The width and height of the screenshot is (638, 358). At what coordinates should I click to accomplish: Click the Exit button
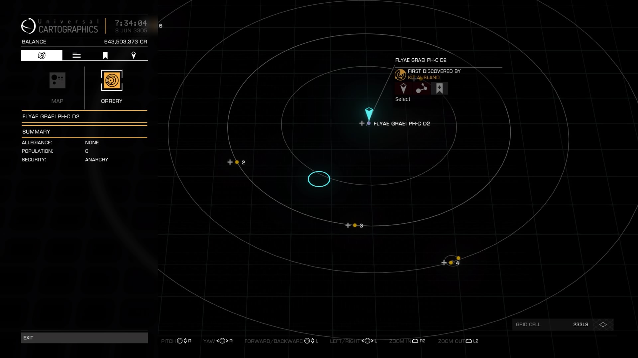(84, 338)
